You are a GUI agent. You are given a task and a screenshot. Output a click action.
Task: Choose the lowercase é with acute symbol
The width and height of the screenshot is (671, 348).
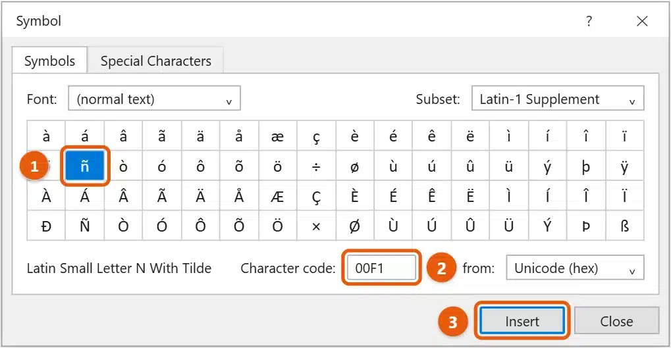[393, 136]
